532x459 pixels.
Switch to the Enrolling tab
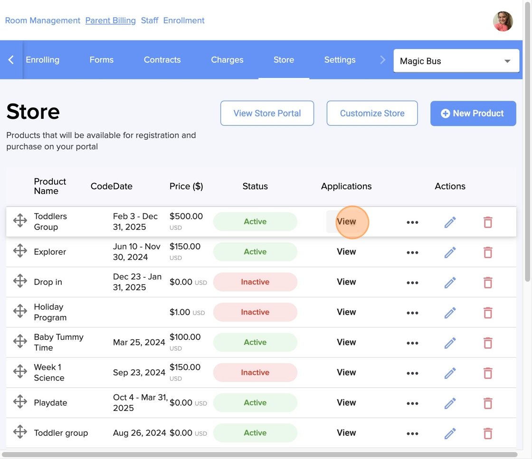[42, 60]
